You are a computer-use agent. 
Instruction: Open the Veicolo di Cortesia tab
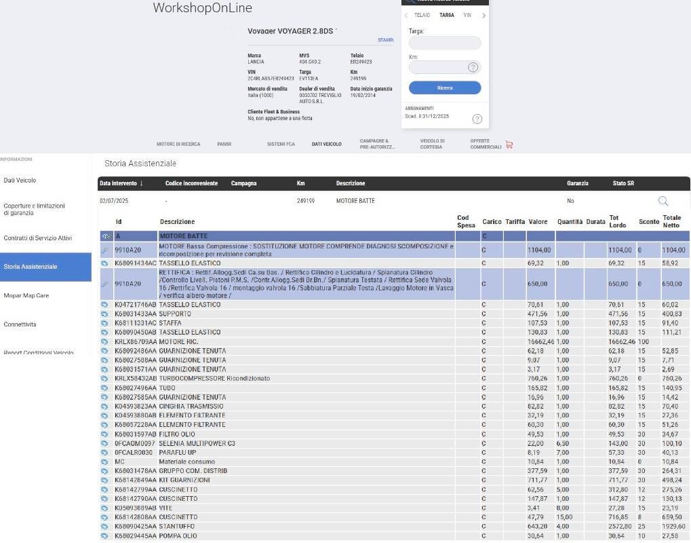point(432,144)
